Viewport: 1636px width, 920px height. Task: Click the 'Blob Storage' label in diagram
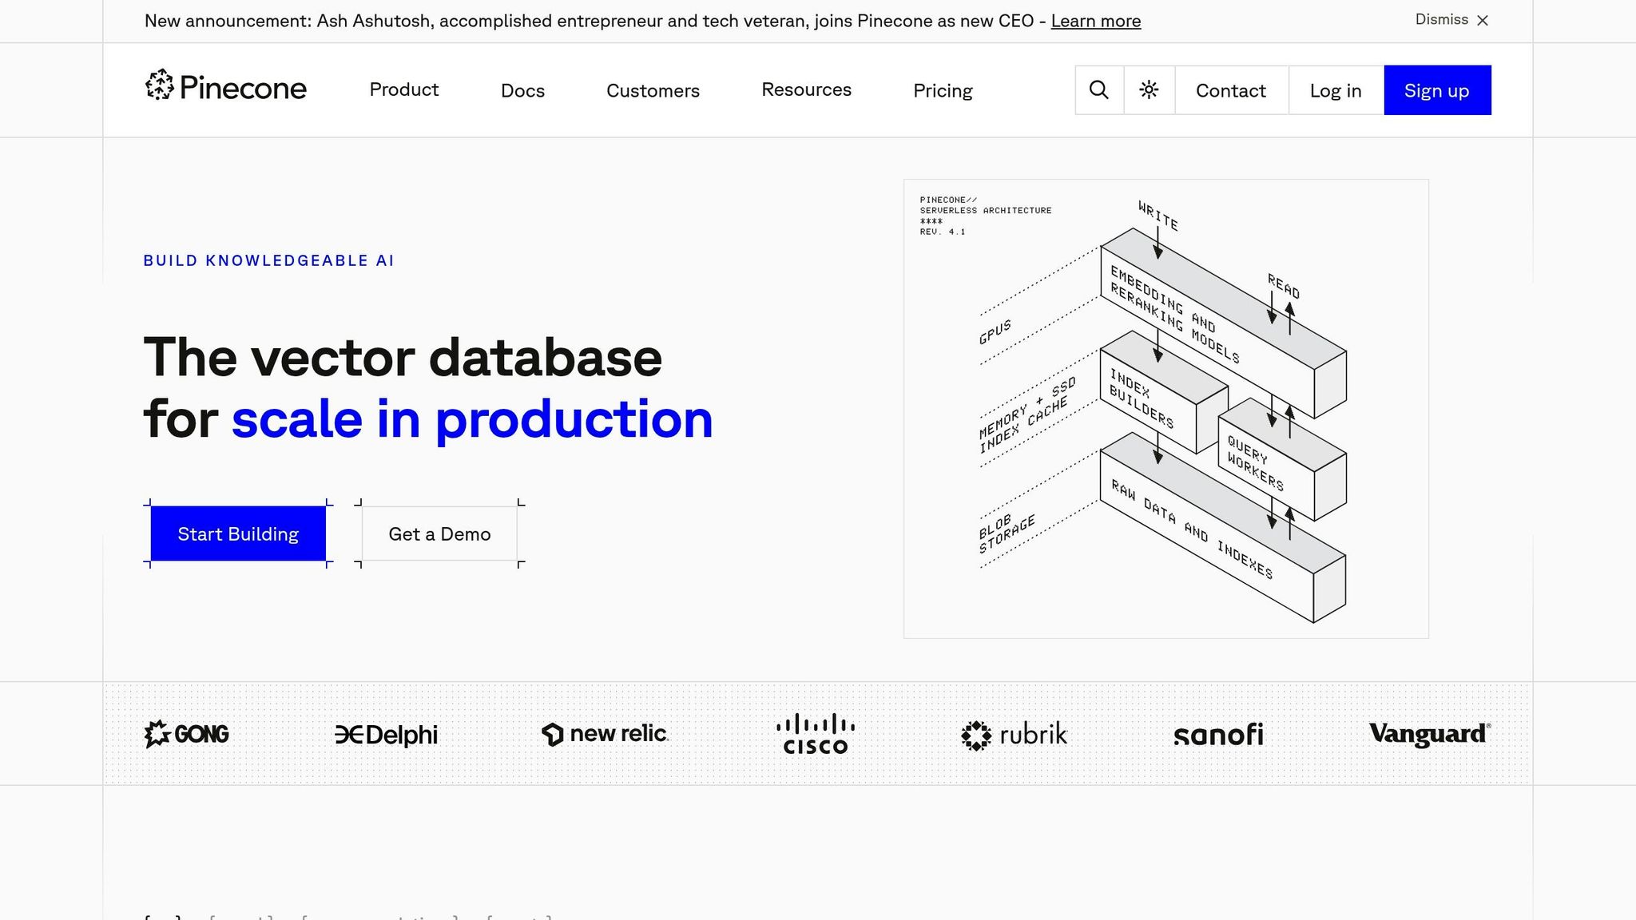click(x=1007, y=533)
